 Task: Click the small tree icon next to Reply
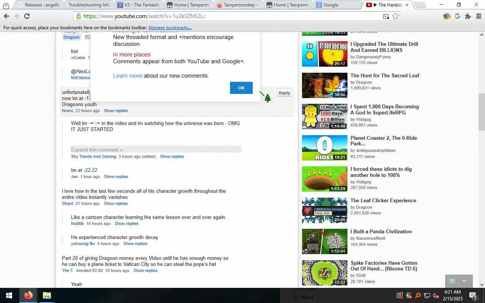coord(268,98)
